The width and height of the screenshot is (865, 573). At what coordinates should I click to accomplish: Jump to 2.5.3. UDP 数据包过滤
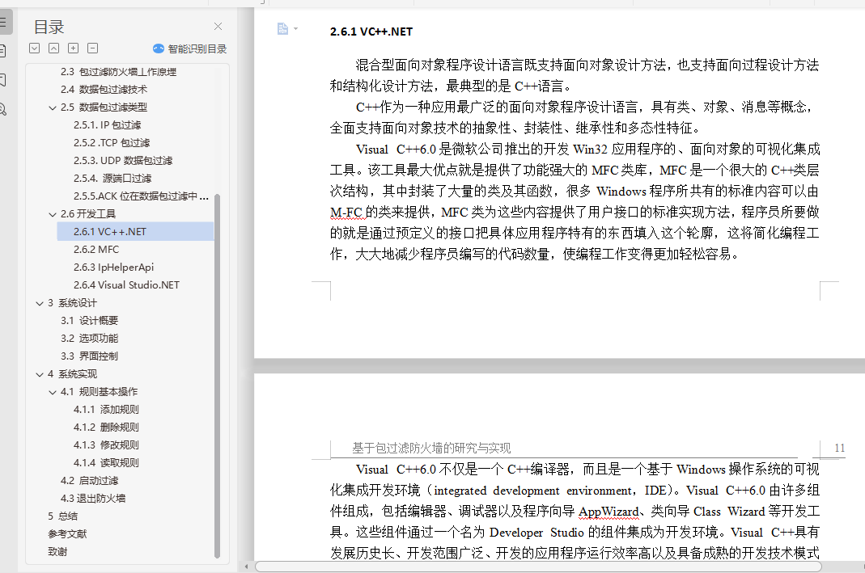point(123,160)
